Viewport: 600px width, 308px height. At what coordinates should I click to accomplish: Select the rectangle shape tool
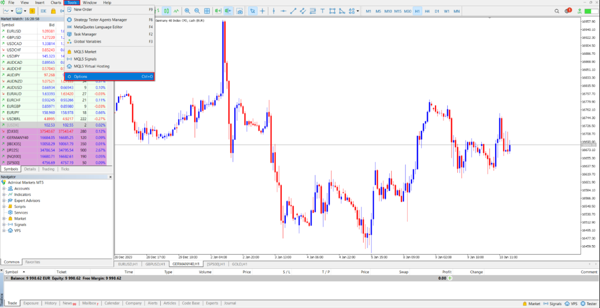[x=332, y=11]
